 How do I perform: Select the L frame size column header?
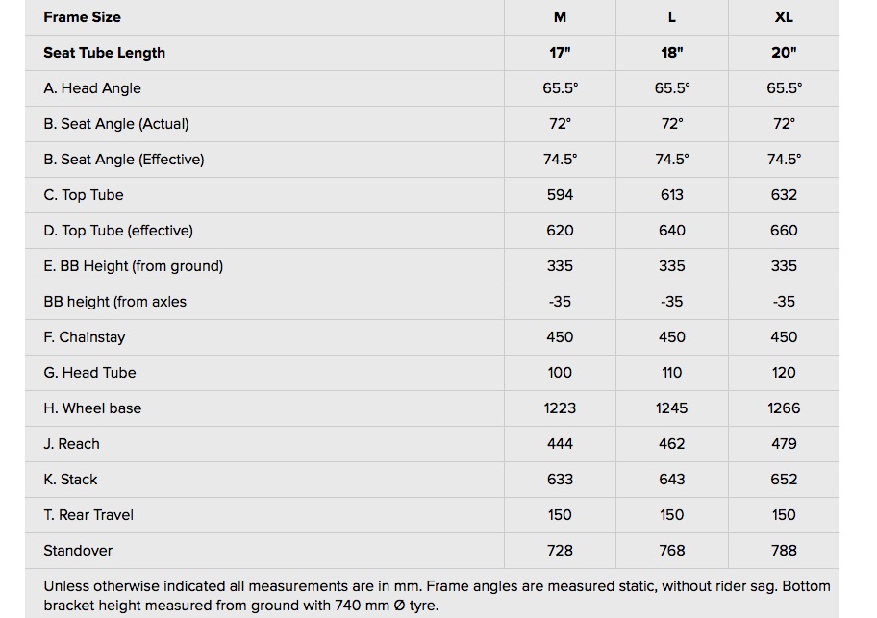[671, 17]
